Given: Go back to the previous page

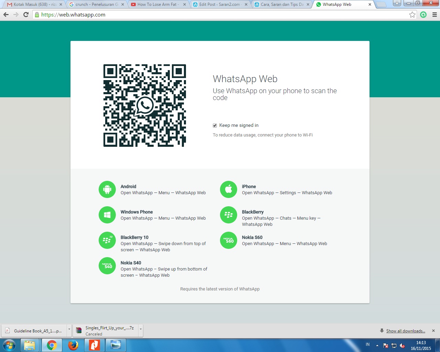Looking at the screenshot, I should pos(6,15).
